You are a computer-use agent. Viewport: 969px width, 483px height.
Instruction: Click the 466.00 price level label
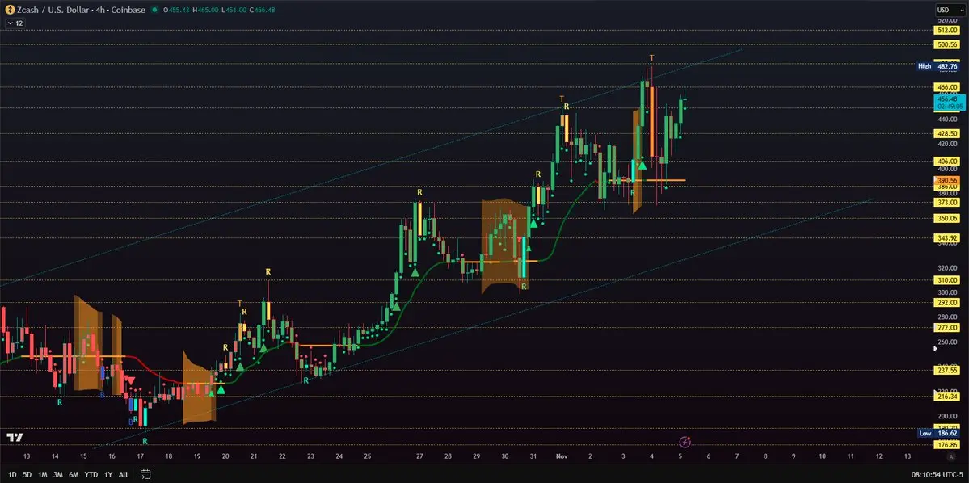tap(946, 88)
